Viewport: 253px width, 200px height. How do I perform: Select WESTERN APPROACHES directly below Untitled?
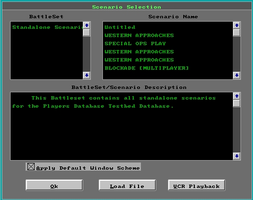pyautogui.click(x=168, y=35)
